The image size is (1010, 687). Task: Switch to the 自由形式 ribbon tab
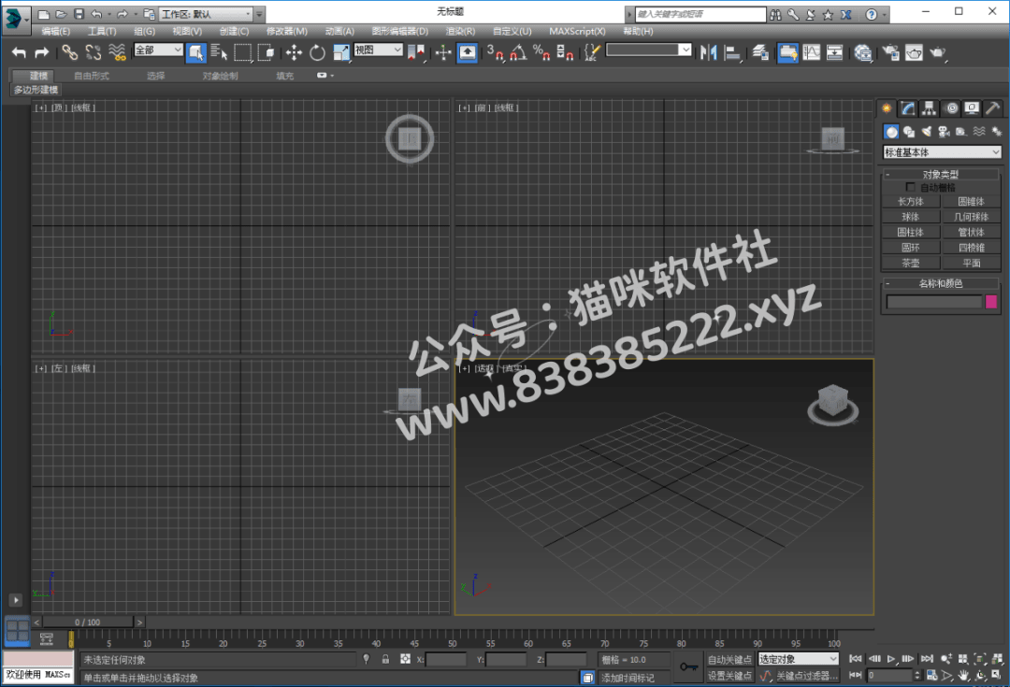point(92,76)
